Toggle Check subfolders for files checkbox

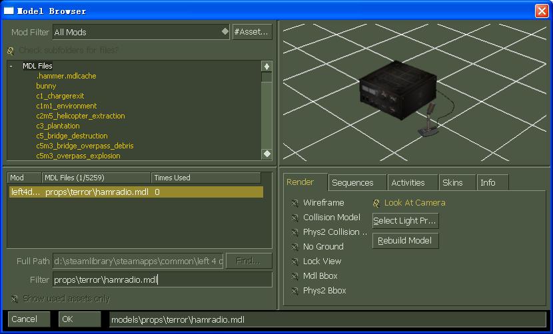click(x=10, y=51)
